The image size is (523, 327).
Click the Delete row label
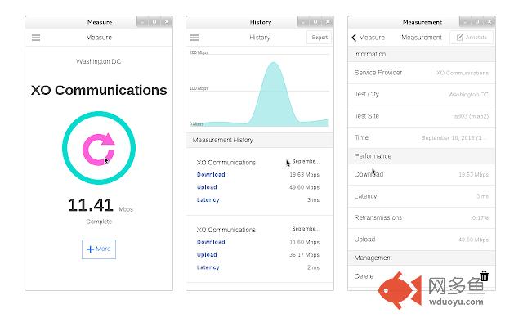(364, 276)
